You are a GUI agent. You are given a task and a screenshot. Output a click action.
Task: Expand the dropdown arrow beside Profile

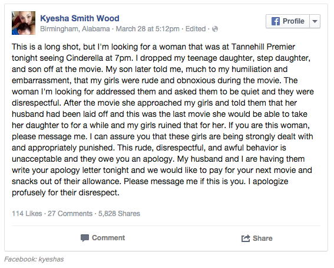(315, 21)
